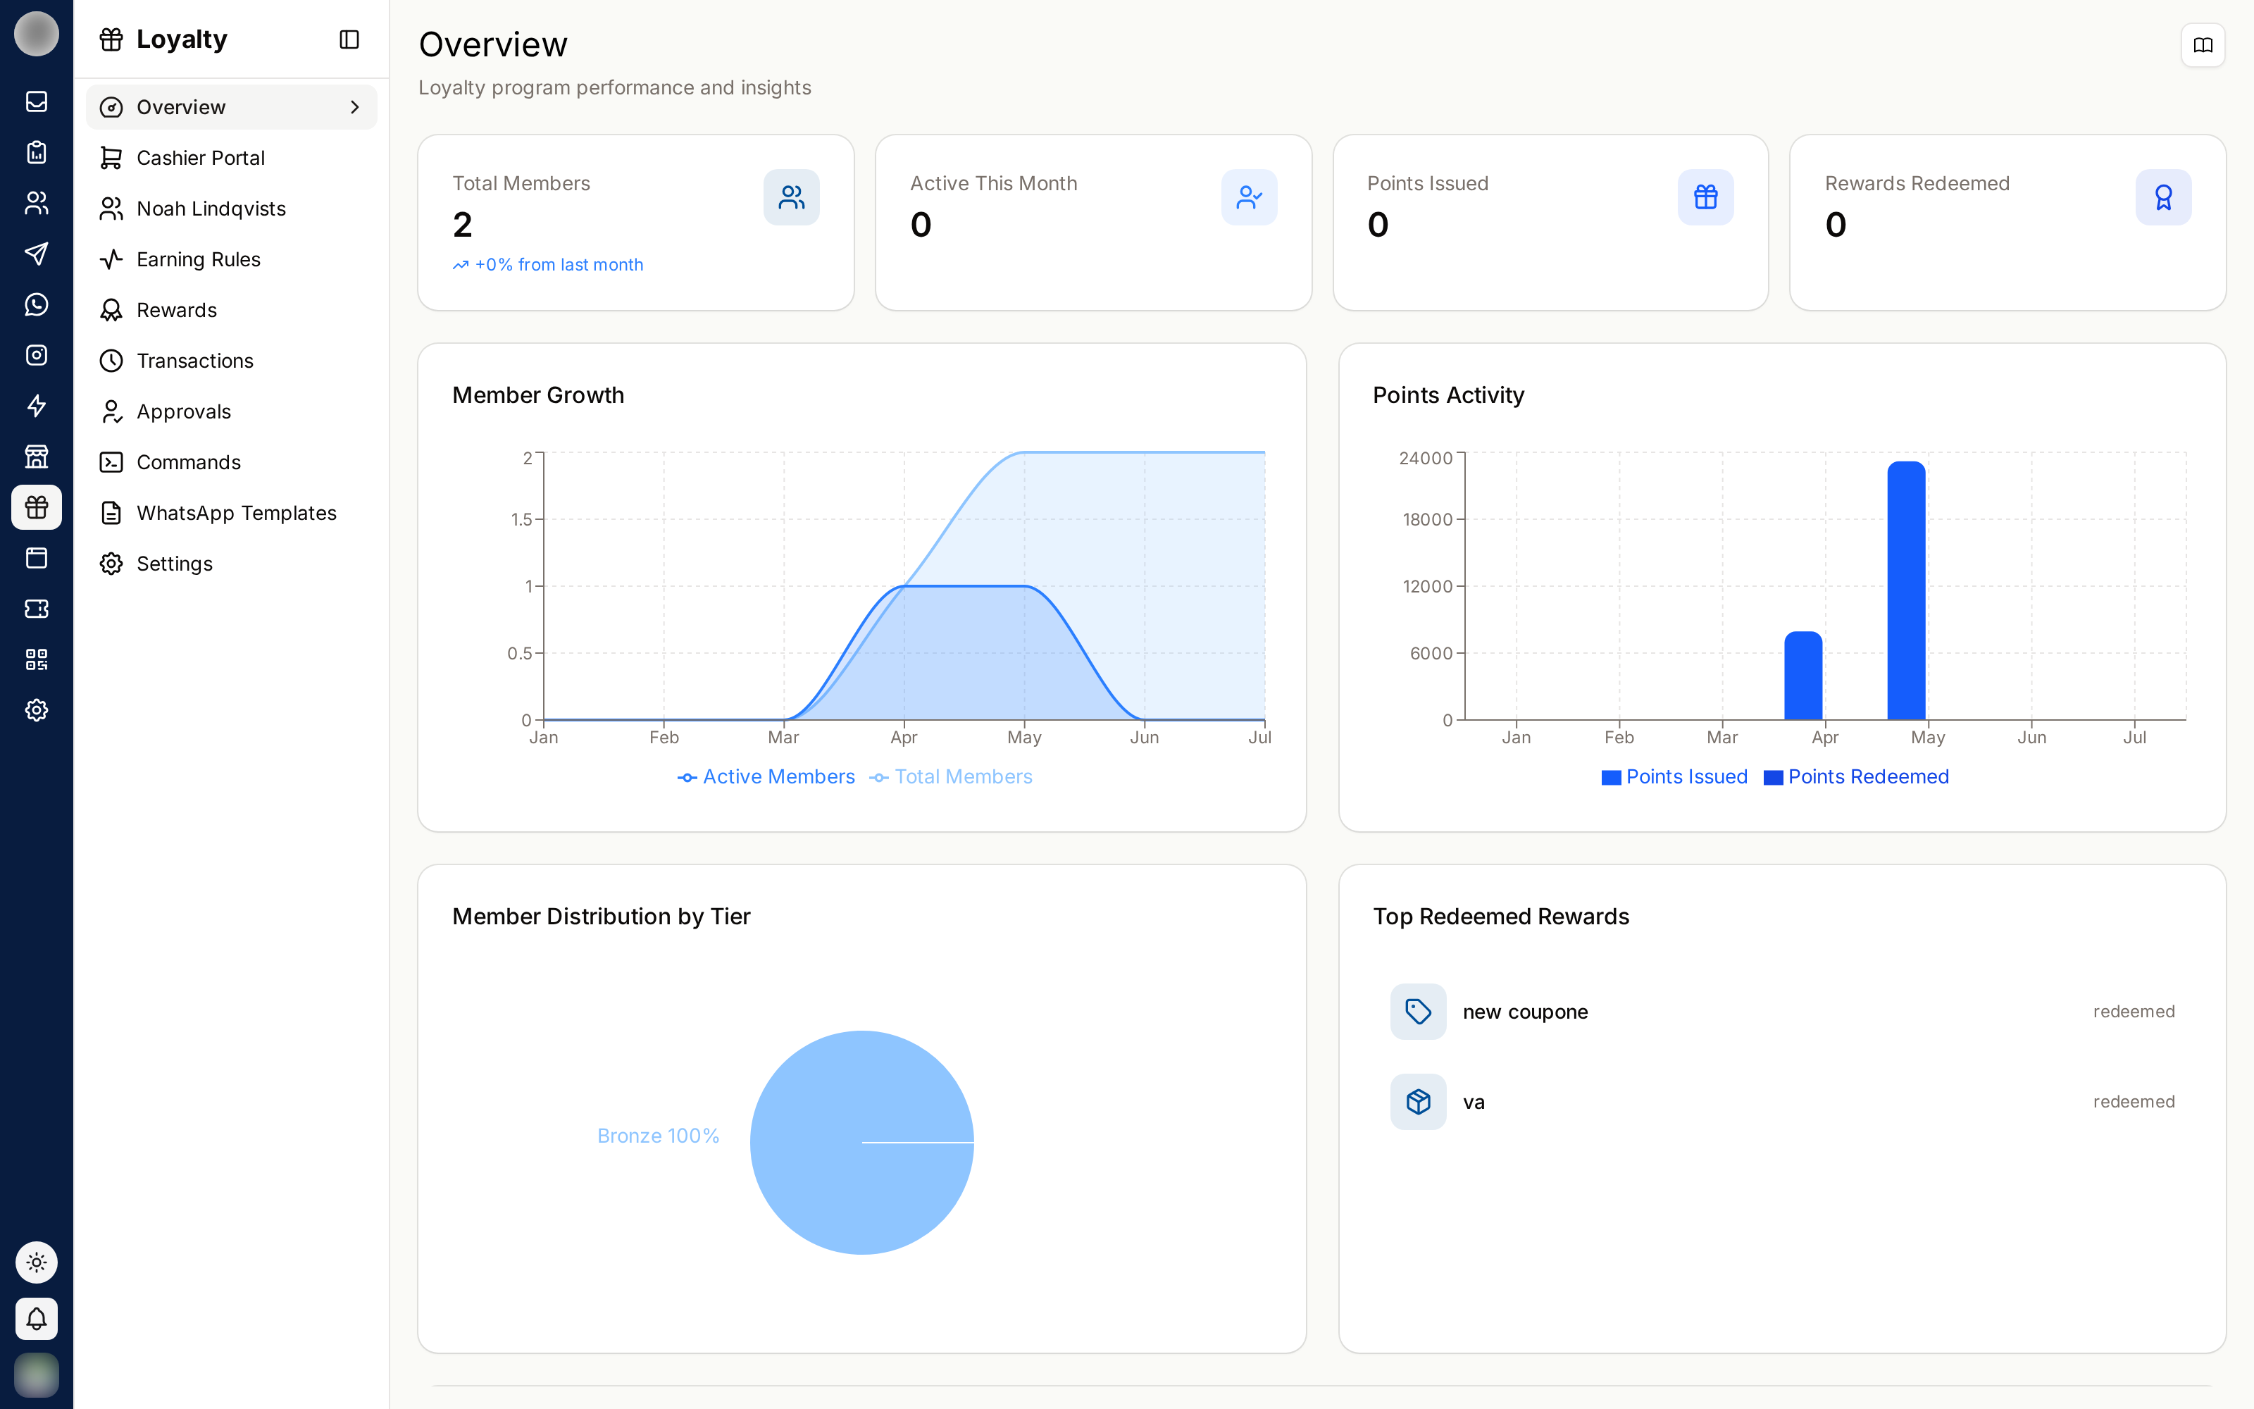
Task: Click '+0% from last month' text
Action: point(559,265)
